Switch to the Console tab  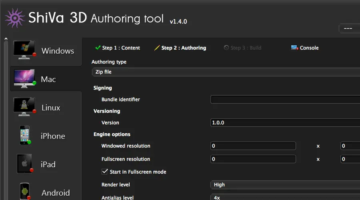pyautogui.click(x=305, y=48)
